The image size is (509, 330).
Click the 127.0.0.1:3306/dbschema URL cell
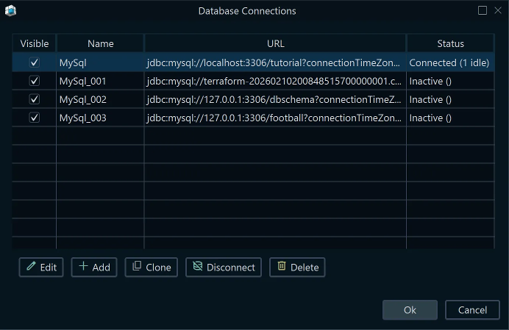[x=275, y=99]
